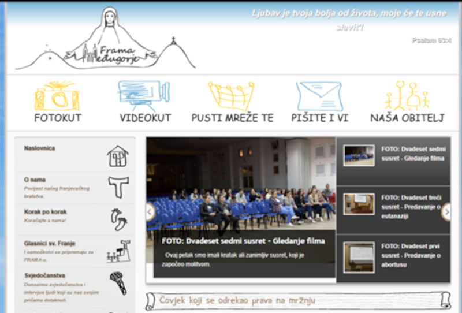This screenshot has height=313, width=462.
Task: Open the Korak po korak menu item
Action: pos(45,212)
